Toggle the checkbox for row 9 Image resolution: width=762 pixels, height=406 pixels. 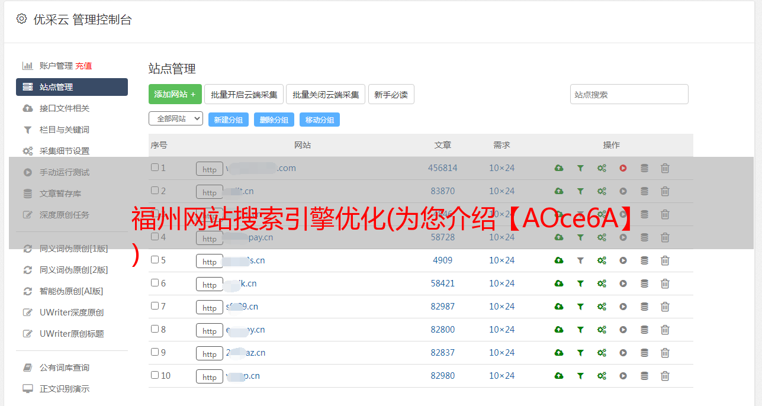[x=155, y=352]
